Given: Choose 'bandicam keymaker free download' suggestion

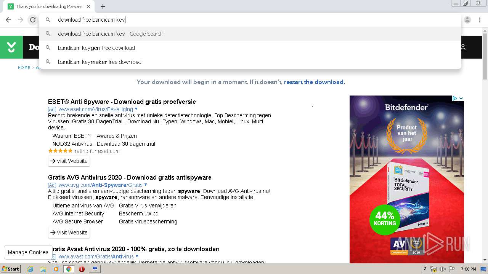Looking at the screenshot, I should point(250,62).
